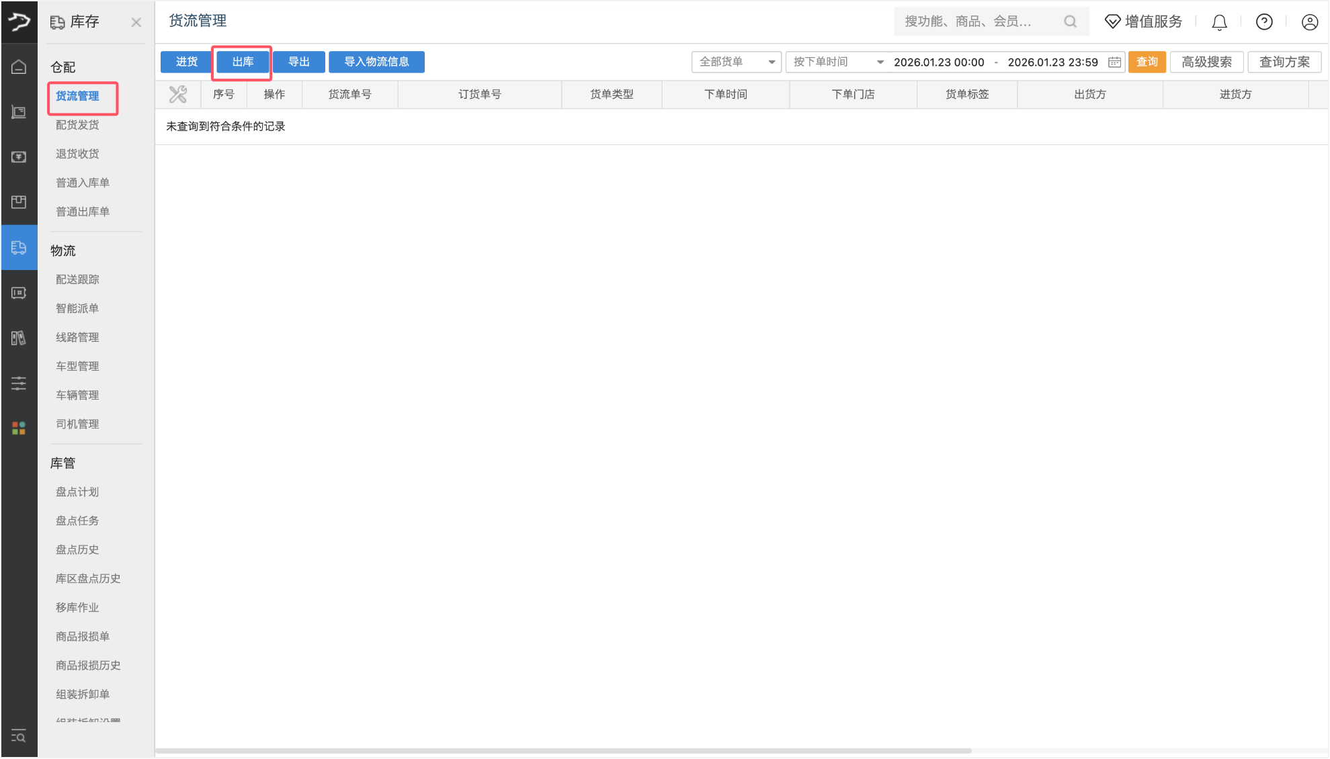Click the column settings wrench icon
The height and width of the screenshot is (759, 1330).
pos(178,95)
